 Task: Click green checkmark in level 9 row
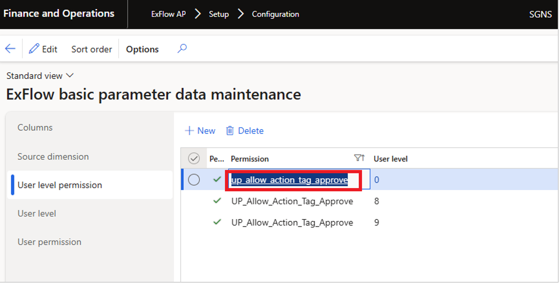click(217, 222)
